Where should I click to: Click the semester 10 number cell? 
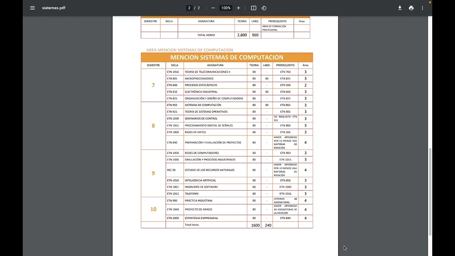tap(153, 209)
